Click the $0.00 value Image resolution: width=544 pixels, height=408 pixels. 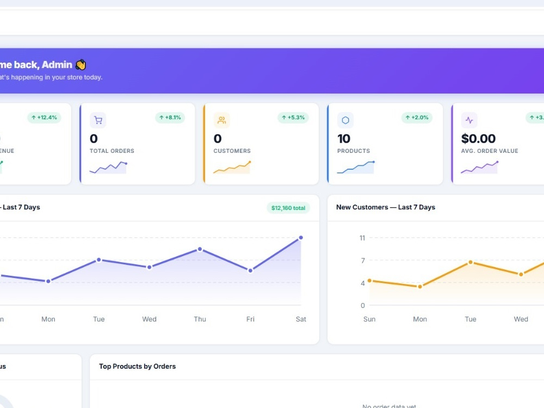[x=478, y=139]
